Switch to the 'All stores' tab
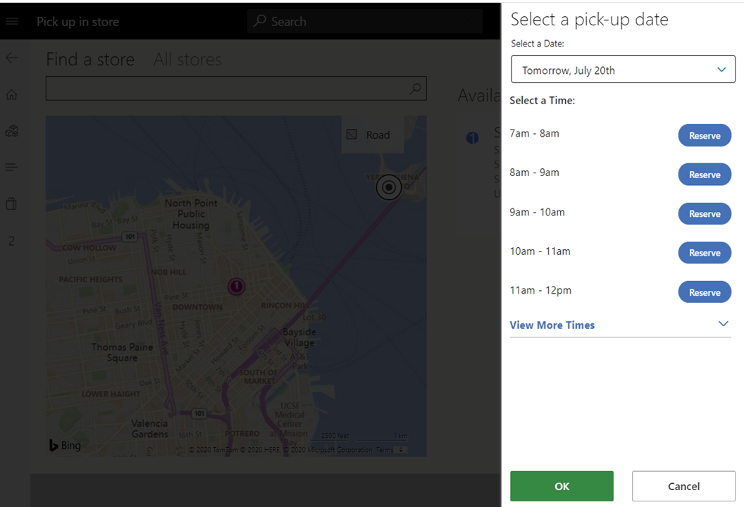The width and height of the screenshot is (744, 507). 187,59
